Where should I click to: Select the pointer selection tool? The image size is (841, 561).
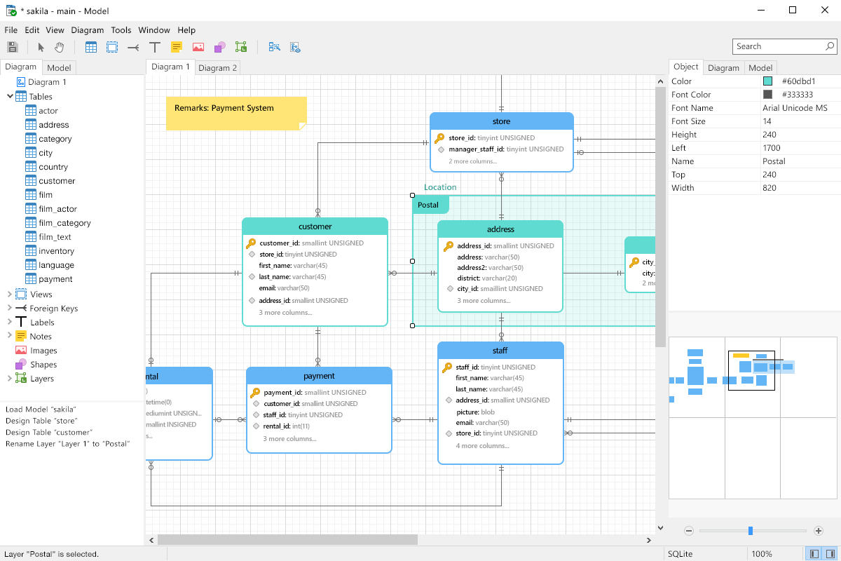click(x=41, y=47)
